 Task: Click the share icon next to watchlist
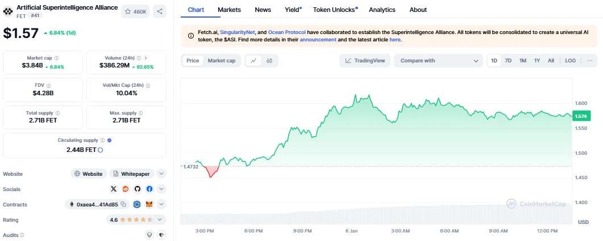pos(160,11)
